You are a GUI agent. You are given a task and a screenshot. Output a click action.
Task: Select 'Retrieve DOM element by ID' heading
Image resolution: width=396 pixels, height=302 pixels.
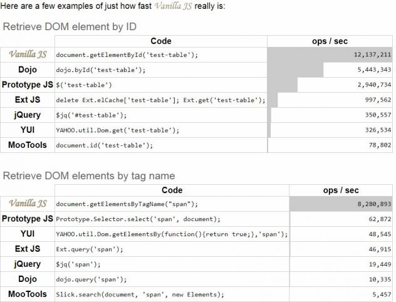click(70, 27)
